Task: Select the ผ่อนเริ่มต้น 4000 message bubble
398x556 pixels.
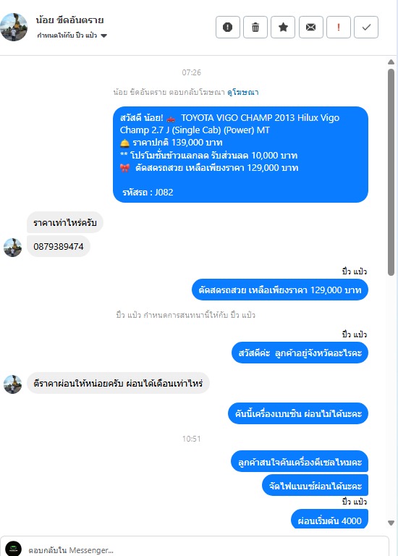Action: [329, 520]
